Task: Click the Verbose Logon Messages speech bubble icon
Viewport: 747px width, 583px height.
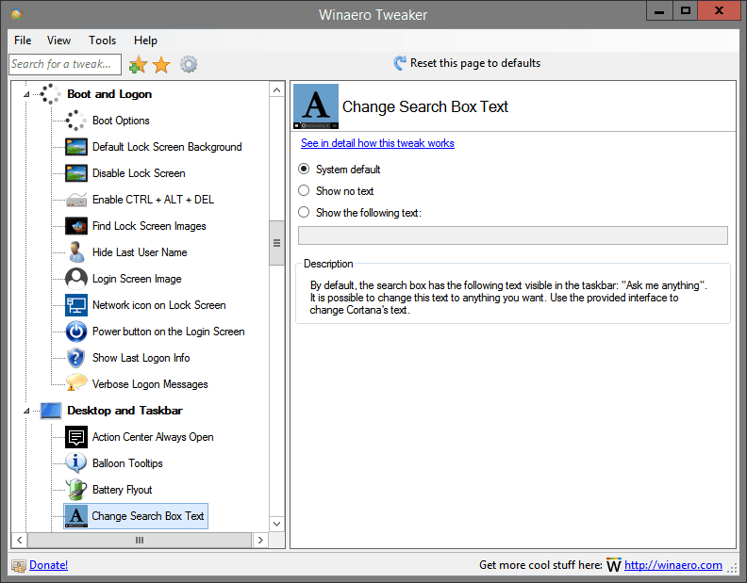Action: 76,383
